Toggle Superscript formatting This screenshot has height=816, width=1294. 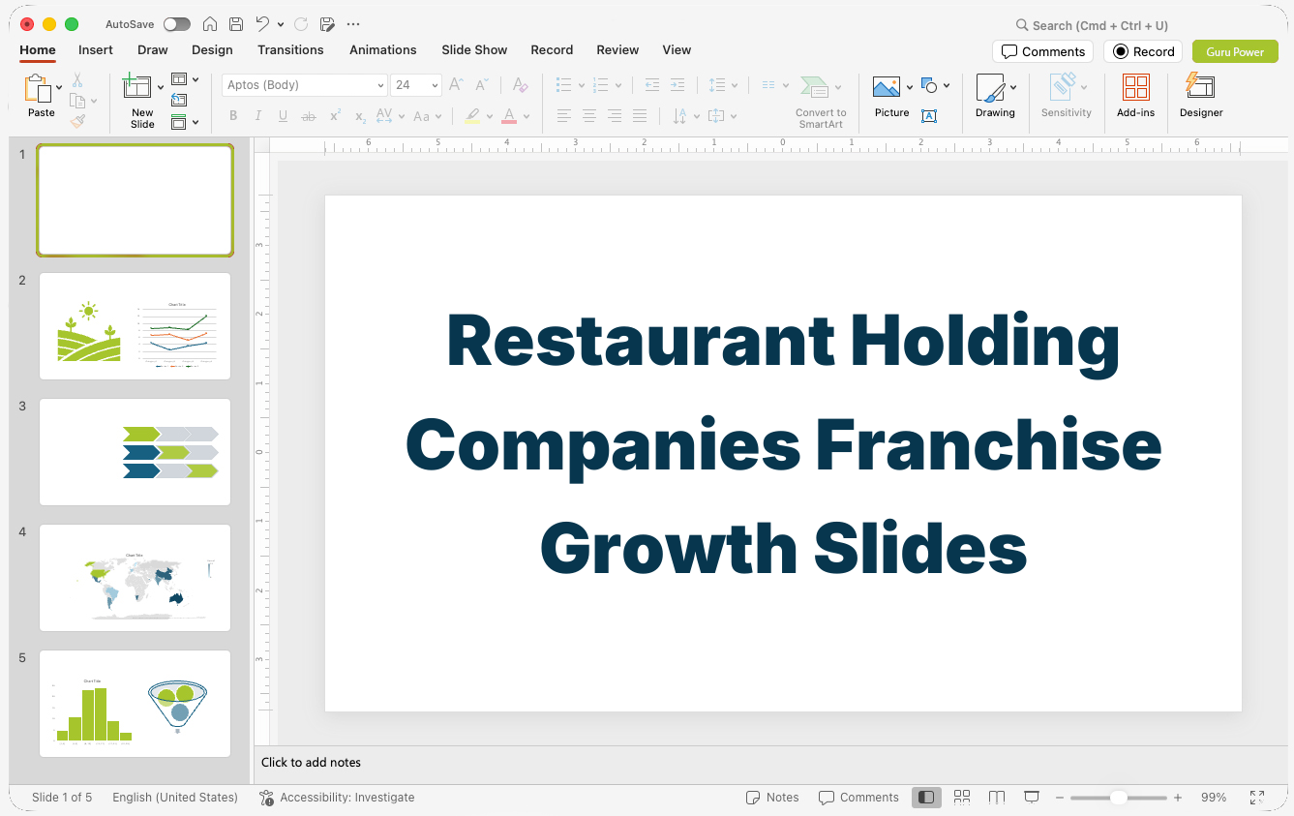[335, 116]
